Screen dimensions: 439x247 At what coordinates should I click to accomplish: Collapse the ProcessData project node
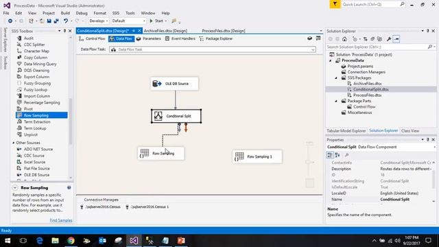(331, 60)
